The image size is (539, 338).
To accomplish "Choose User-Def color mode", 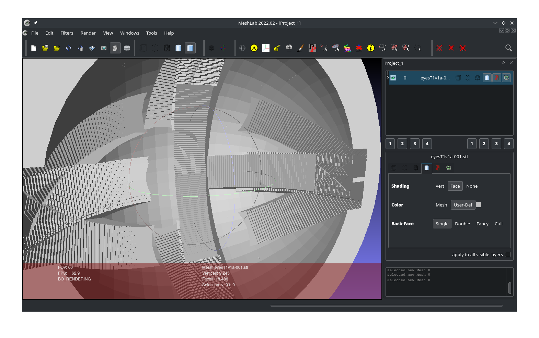I will [463, 205].
